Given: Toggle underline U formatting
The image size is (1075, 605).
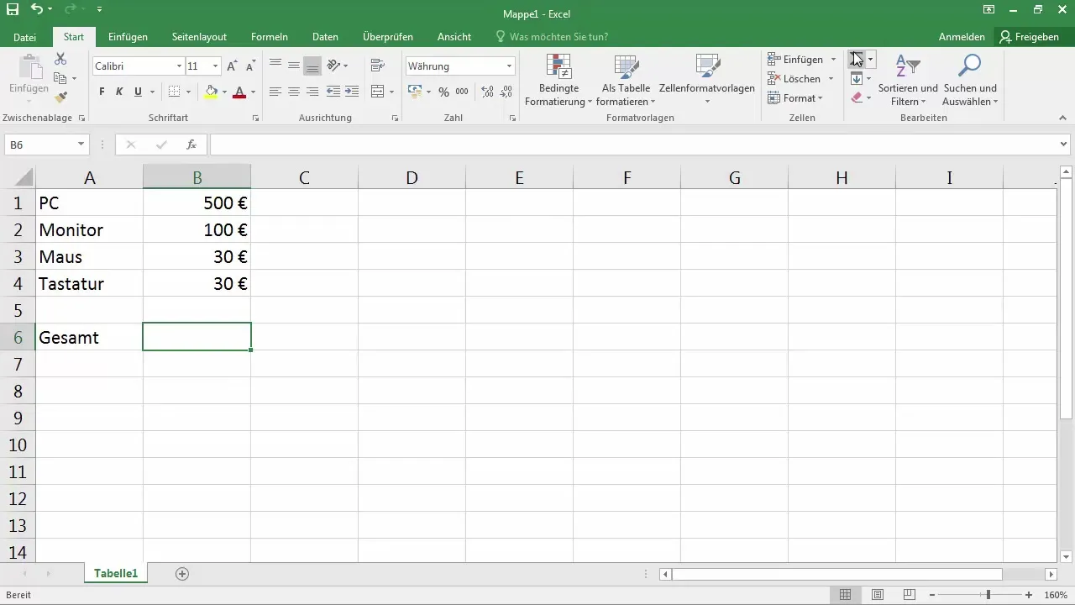Looking at the screenshot, I should [138, 92].
